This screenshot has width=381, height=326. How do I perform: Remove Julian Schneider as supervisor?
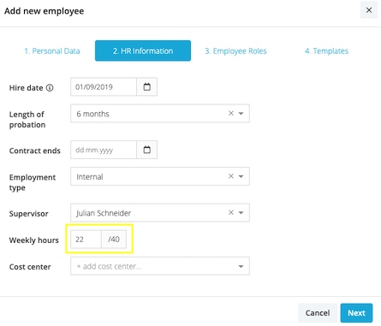coord(231,212)
